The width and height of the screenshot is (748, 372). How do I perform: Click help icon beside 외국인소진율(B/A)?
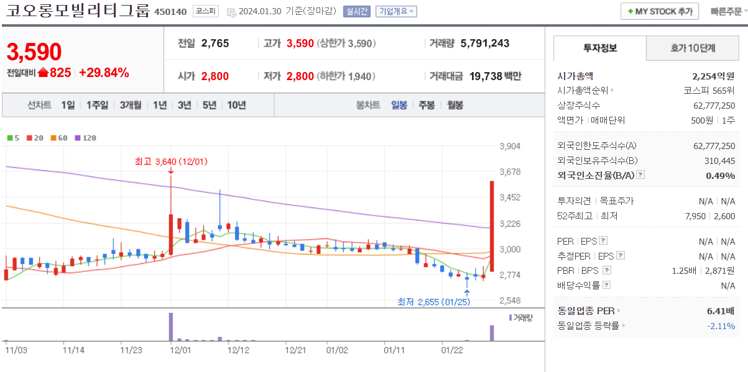click(x=640, y=175)
